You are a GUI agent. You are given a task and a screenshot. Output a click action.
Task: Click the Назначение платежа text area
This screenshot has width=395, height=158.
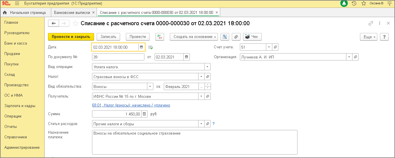[194, 142]
